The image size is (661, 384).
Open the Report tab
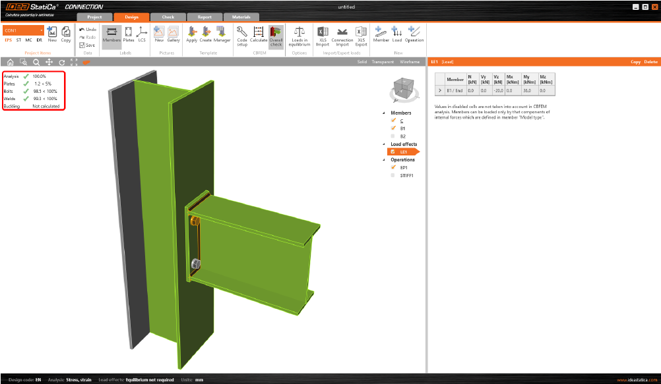coord(205,17)
